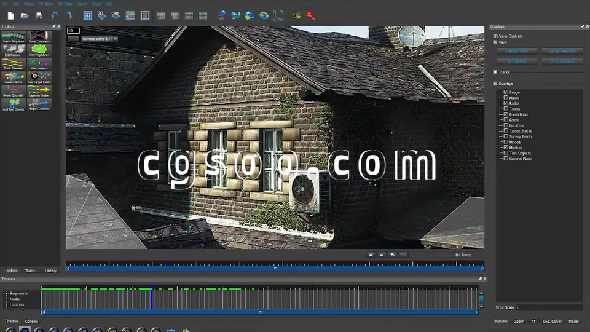The width and height of the screenshot is (590, 332).
Task: Click the Actual Size button
Action: point(517,61)
